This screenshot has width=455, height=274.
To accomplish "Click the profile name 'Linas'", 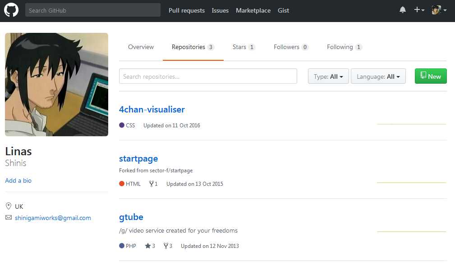I will [18, 151].
